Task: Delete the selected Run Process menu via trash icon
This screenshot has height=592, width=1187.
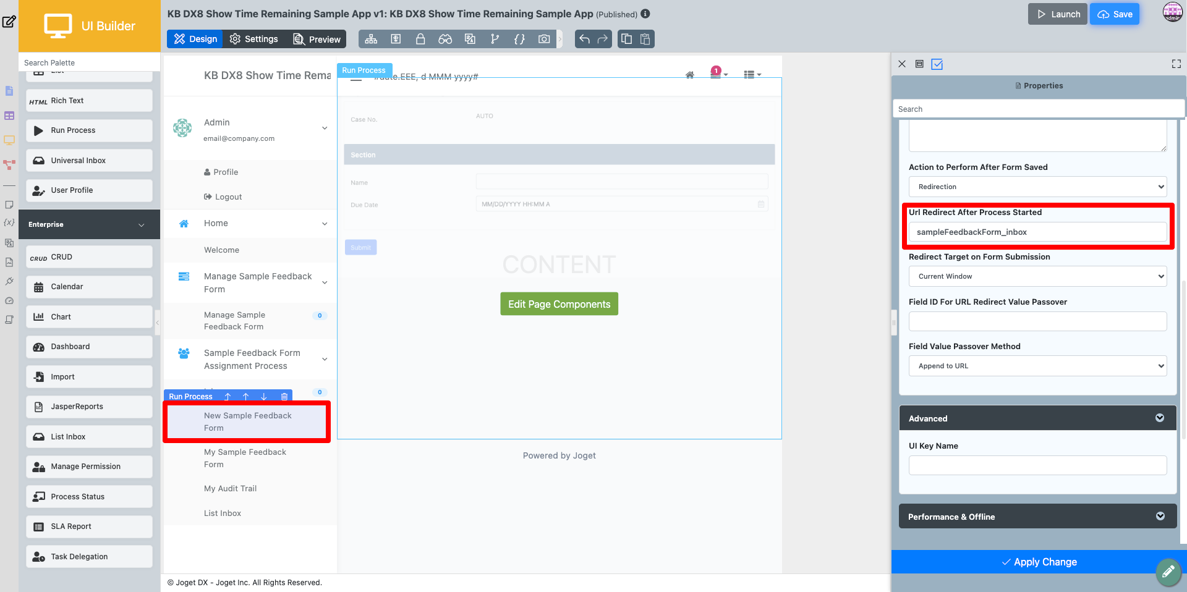Action: click(x=284, y=397)
